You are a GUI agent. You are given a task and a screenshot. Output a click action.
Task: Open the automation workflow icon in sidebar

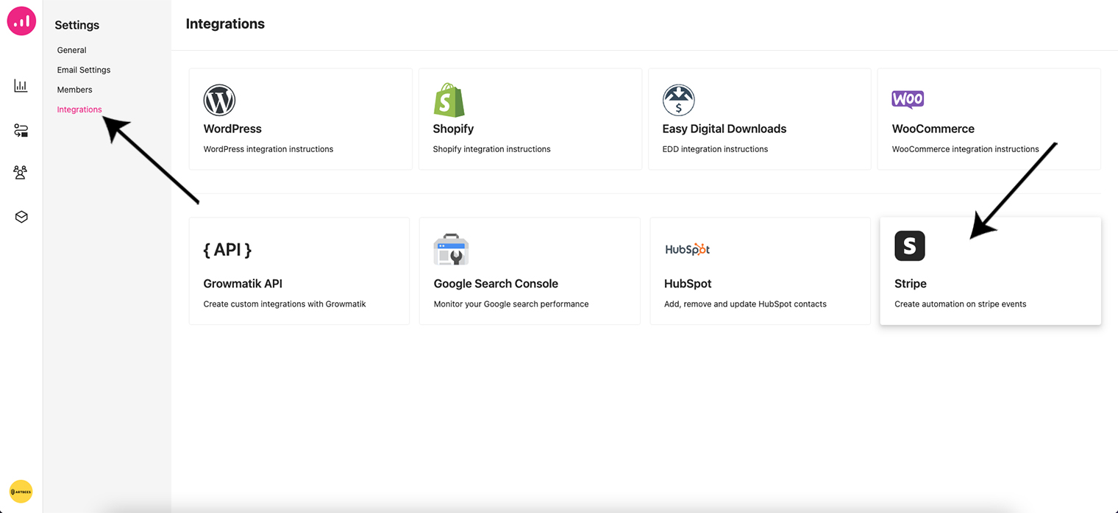pos(21,131)
